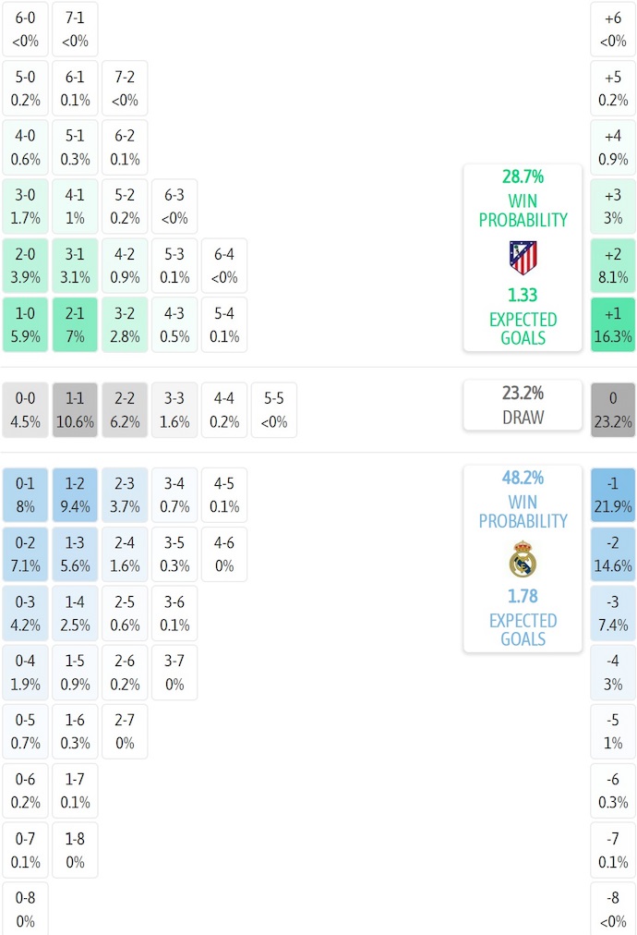637x935 pixels.
Task: Click the 0-2 scoreline at 7.1%
Action: point(25,553)
